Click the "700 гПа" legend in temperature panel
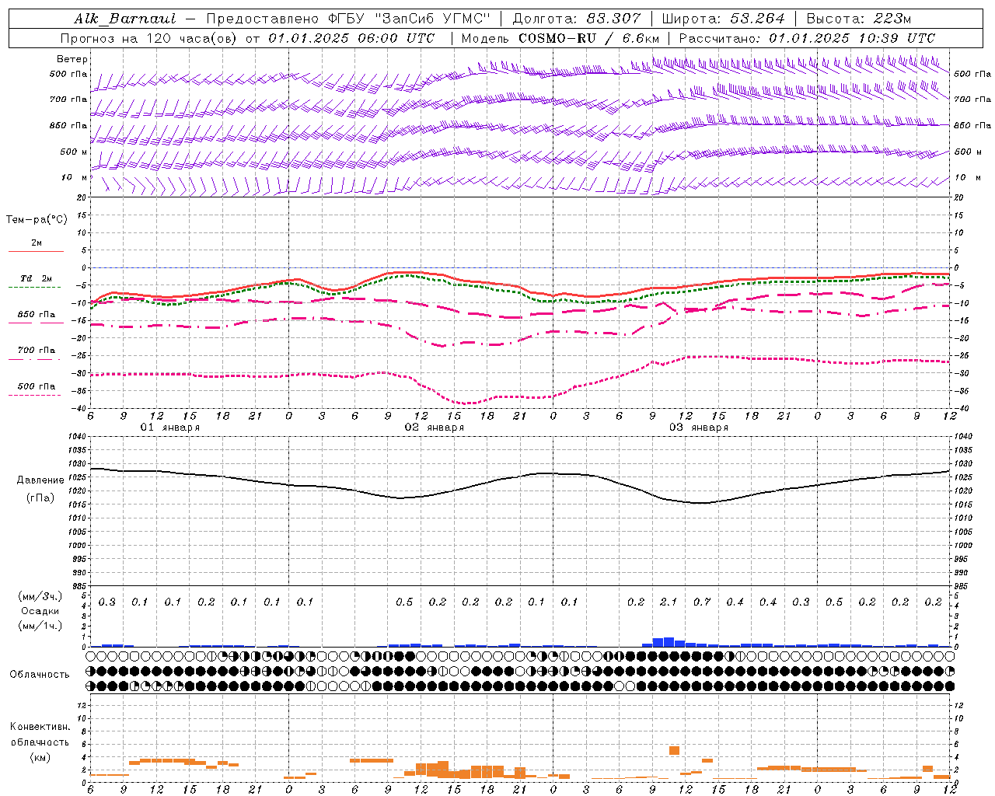The width and height of the screenshot is (995, 796). pyautogui.click(x=37, y=351)
